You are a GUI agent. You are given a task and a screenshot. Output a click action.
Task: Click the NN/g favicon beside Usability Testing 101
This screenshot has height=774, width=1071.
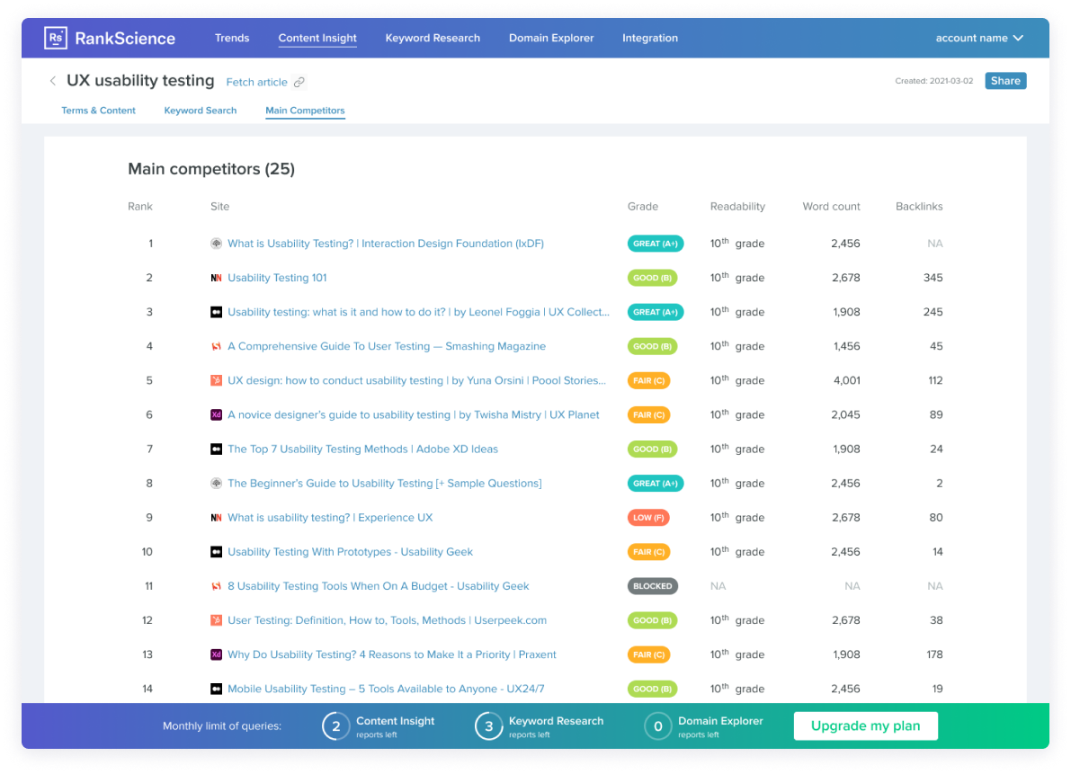215,278
